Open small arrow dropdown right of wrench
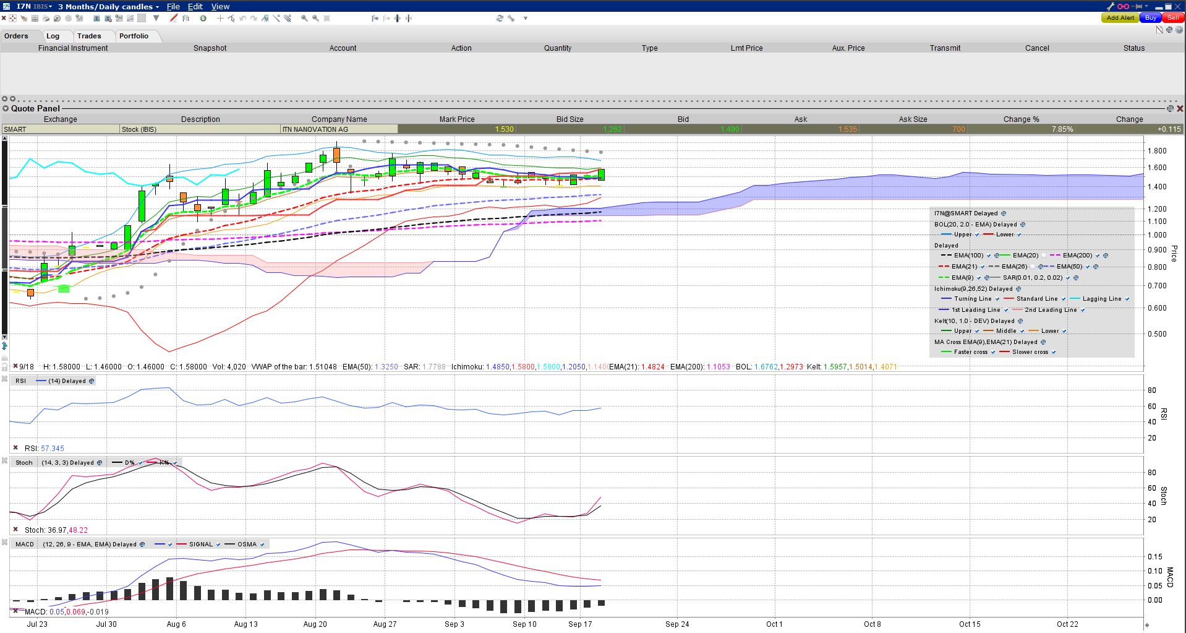Viewport: 1186px width, 633px height. click(526, 18)
